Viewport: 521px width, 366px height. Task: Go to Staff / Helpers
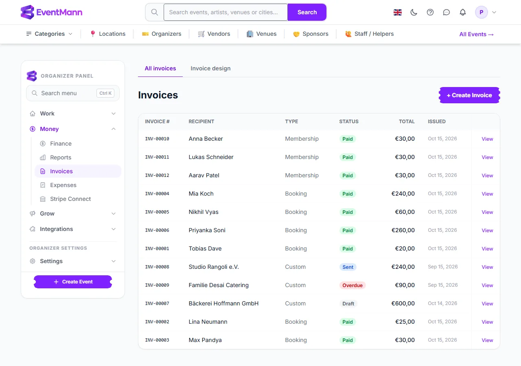pyautogui.click(x=370, y=34)
